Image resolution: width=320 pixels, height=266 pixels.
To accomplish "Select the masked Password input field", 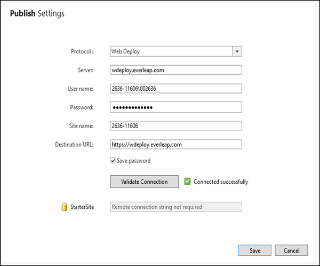I will (176, 107).
